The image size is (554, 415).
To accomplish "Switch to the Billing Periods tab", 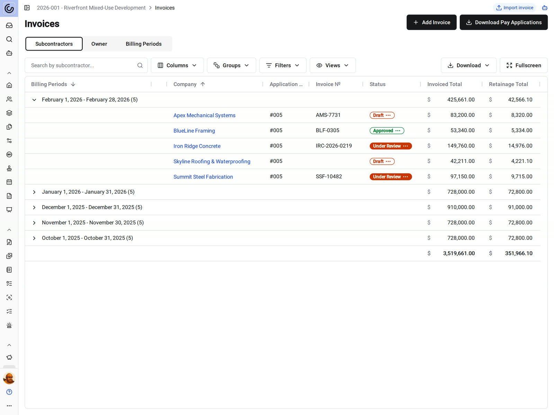I will coord(144,44).
